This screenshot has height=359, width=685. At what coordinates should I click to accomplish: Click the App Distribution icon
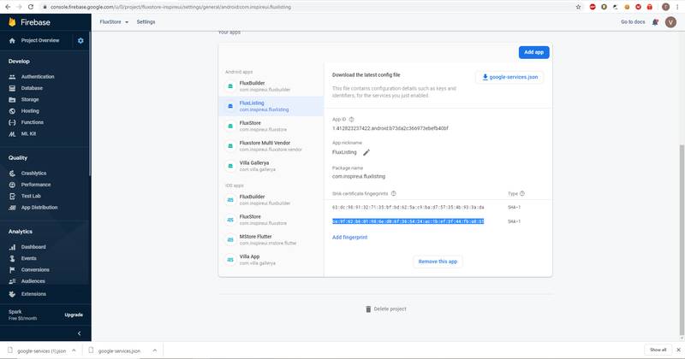[x=12, y=207]
